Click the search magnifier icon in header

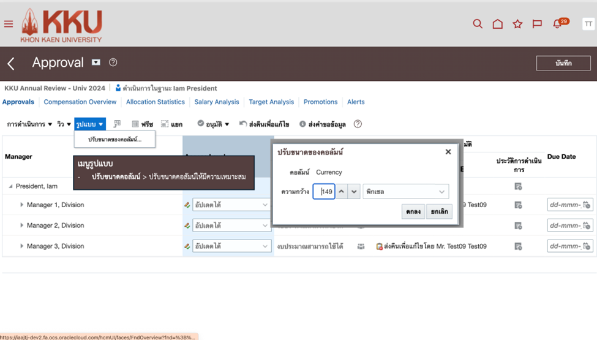pyautogui.click(x=478, y=24)
